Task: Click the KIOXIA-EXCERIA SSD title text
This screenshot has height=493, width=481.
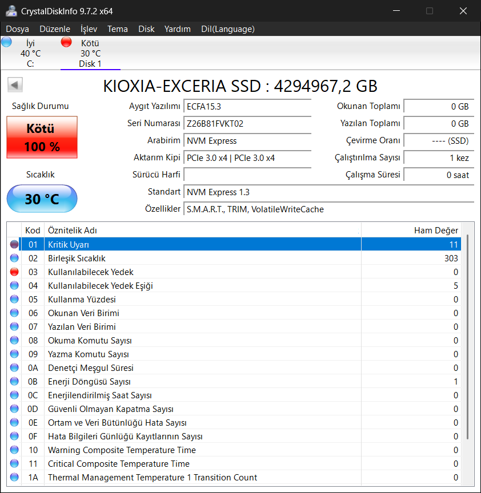Action: (240, 86)
